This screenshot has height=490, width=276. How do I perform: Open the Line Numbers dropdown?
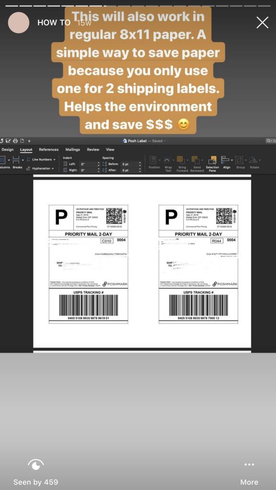pos(41,159)
